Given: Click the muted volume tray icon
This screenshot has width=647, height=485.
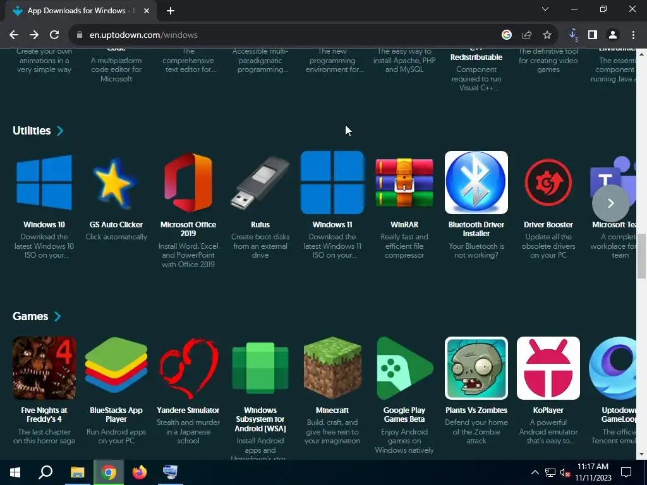Looking at the screenshot, I should tap(565, 472).
